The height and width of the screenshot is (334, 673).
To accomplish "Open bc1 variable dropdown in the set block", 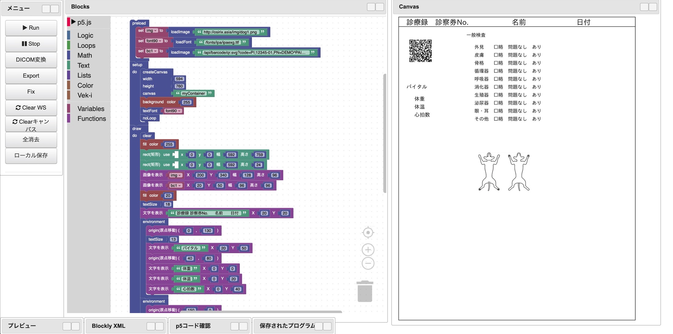I will (x=152, y=51).
